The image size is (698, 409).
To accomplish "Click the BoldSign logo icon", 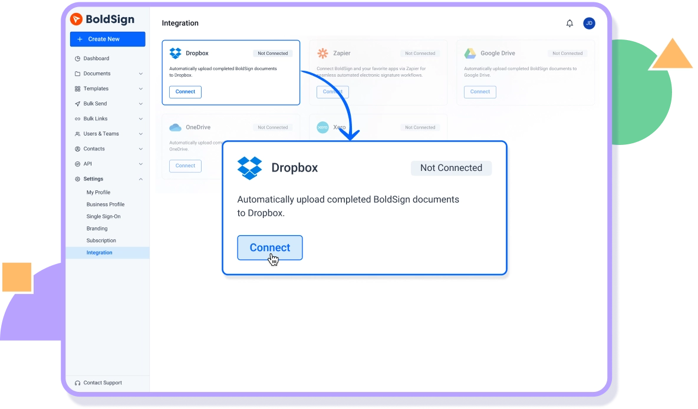I will [x=77, y=19].
